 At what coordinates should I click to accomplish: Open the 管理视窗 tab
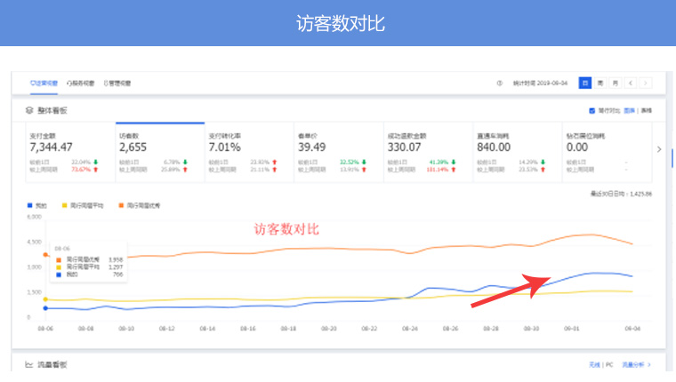pos(117,84)
